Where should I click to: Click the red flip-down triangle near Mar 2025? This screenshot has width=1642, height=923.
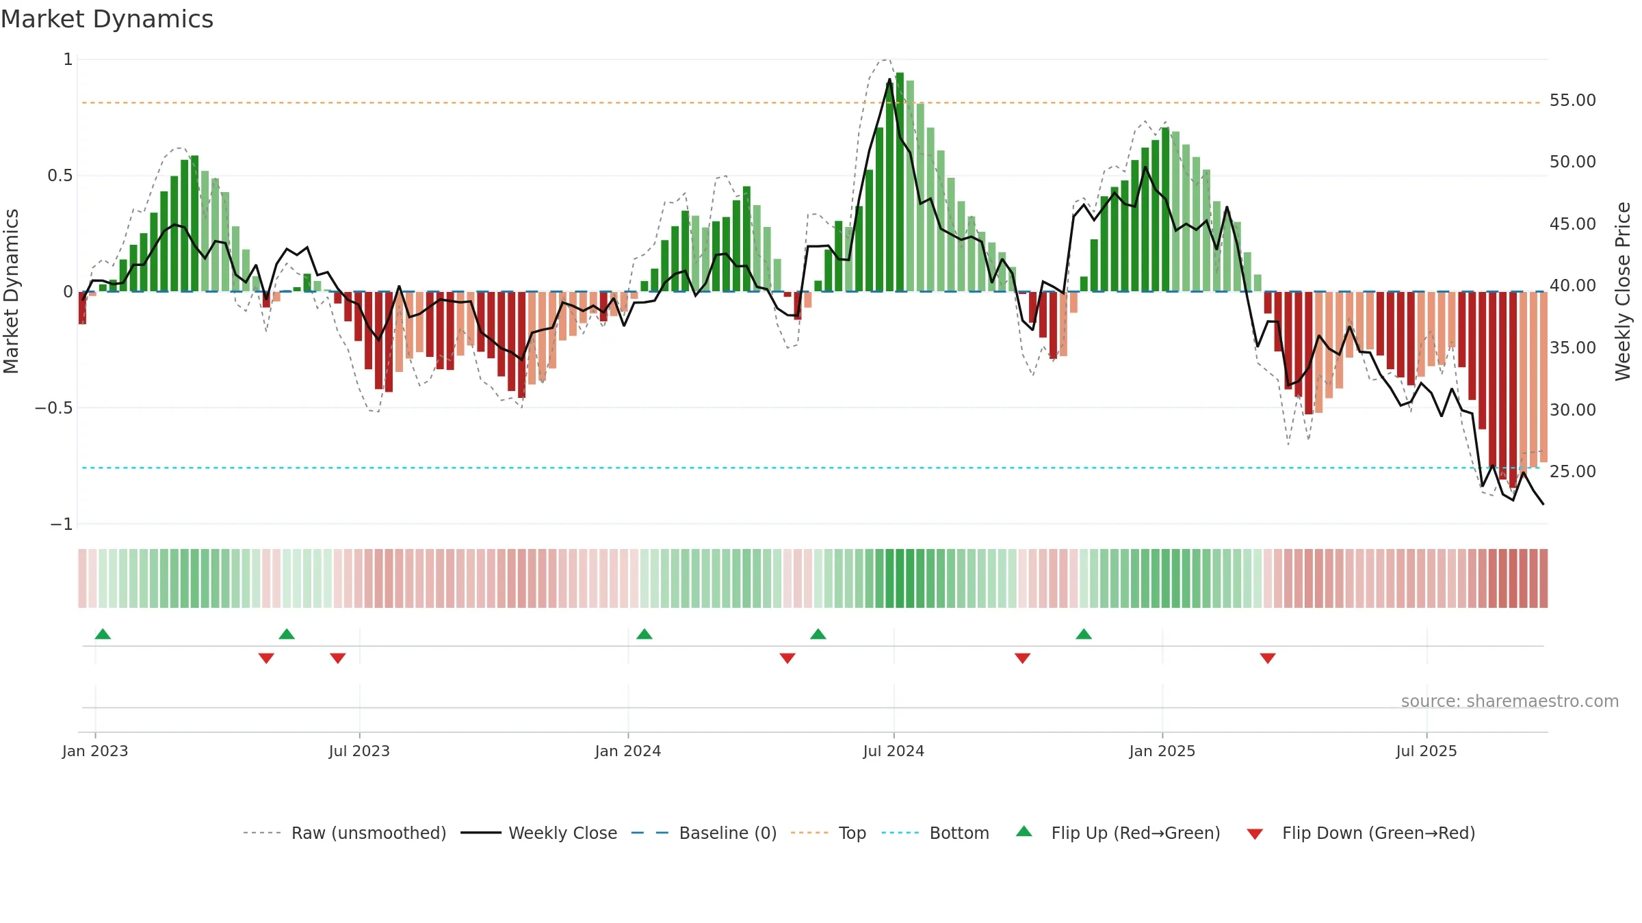(x=1268, y=658)
